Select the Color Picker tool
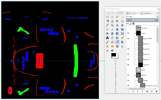This screenshot has height=100, width=161. click(x=107, y=25)
